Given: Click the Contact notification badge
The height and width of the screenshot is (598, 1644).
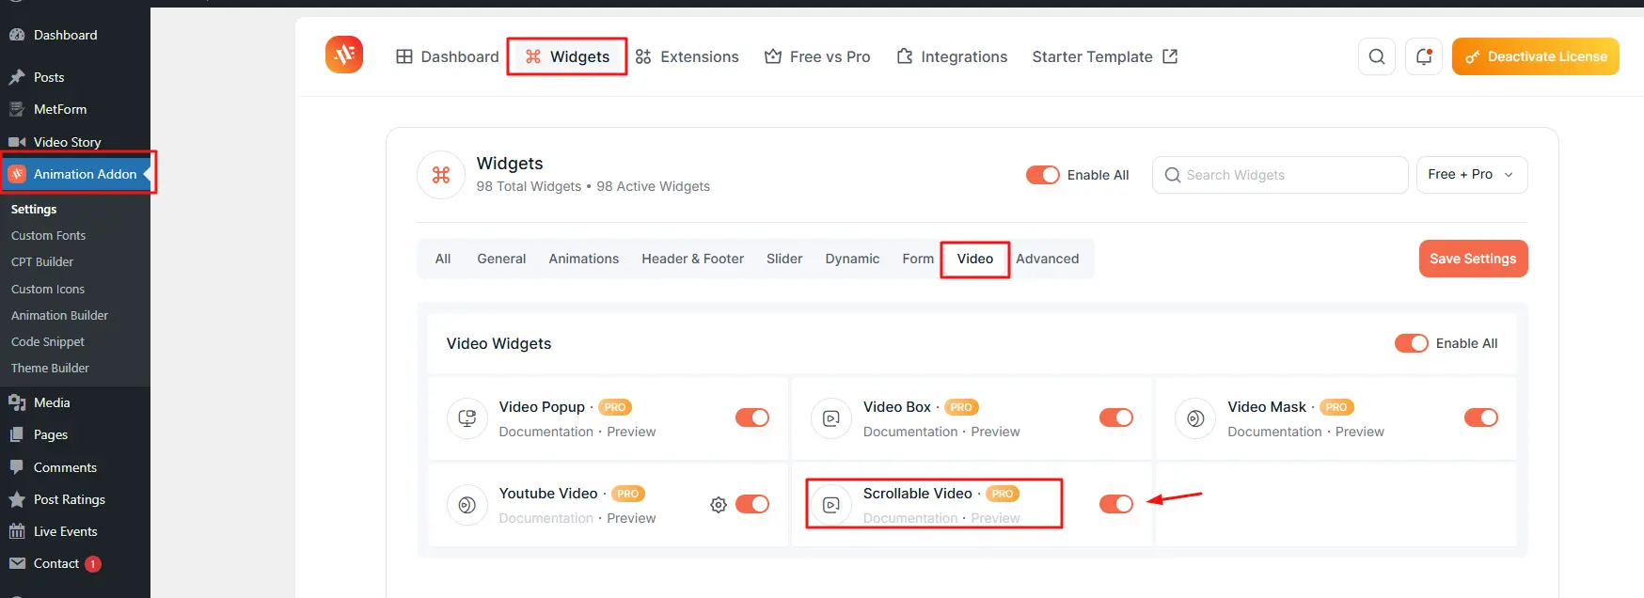Looking at the screenshot, I should point(93,564).
